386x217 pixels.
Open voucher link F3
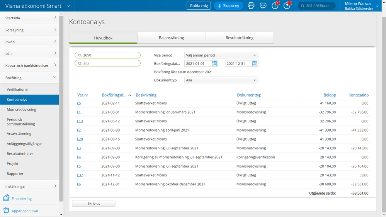coord(79,148)
